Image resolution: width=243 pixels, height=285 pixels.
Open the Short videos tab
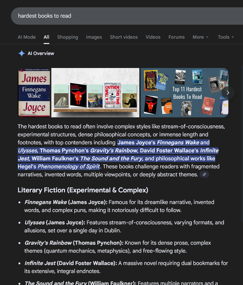click(124, 37)
